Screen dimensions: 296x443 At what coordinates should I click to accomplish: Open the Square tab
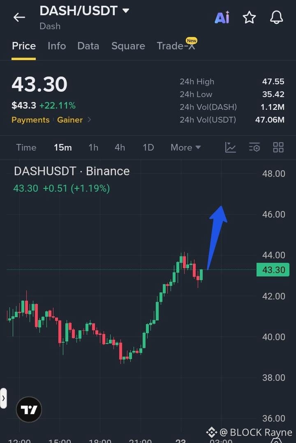click(x=128, y=46)
